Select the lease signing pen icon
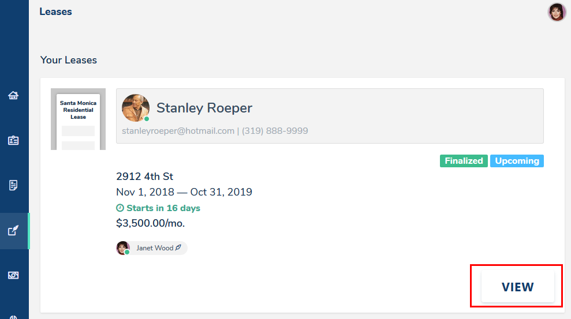 tap(13, 231)
